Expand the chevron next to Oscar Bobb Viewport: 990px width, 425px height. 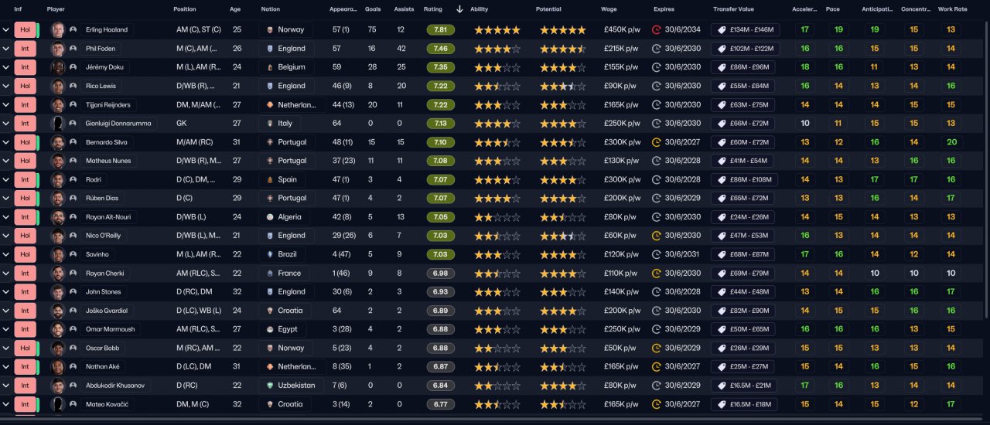6,348
